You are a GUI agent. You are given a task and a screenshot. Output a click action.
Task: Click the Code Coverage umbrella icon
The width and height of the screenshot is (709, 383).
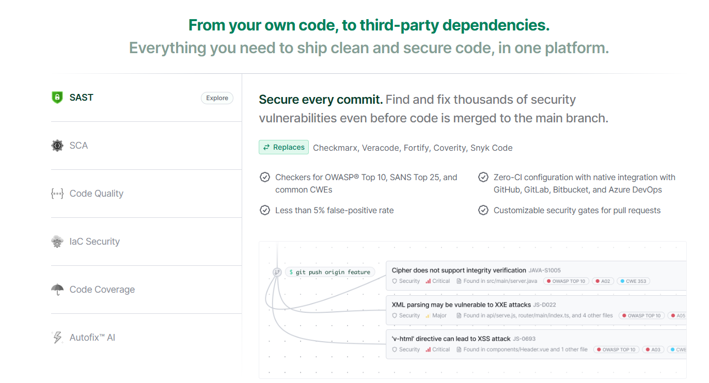click(57, 290)
